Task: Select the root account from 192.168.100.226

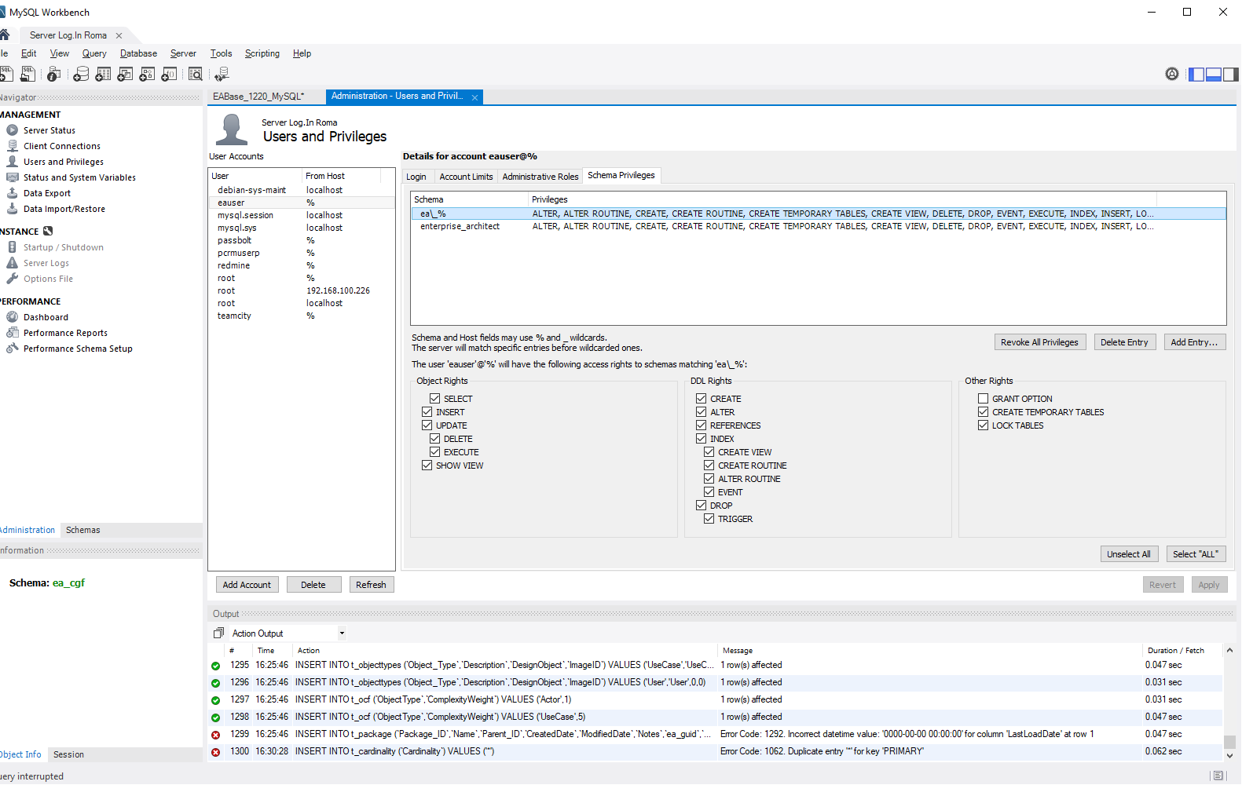Action: click(x=302, y=290)
